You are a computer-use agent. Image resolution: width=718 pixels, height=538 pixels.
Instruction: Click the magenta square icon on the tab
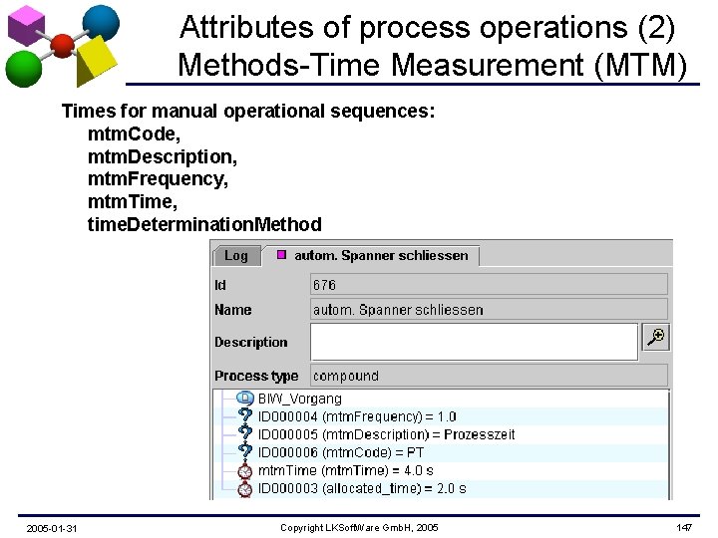click(x=281, y=255)
